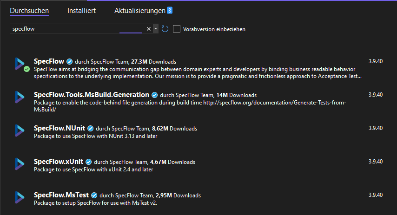The image size is (397, 215).
Task: Click version 3.9.40 on the SpecFlow.xUnit row
Action: pyautogui.click(x=376, y=162)
